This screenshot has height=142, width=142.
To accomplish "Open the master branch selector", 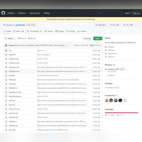I will pos(10,38).
